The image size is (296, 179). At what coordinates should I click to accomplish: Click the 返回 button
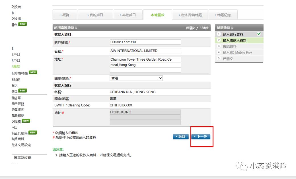(x=181, y=137)
